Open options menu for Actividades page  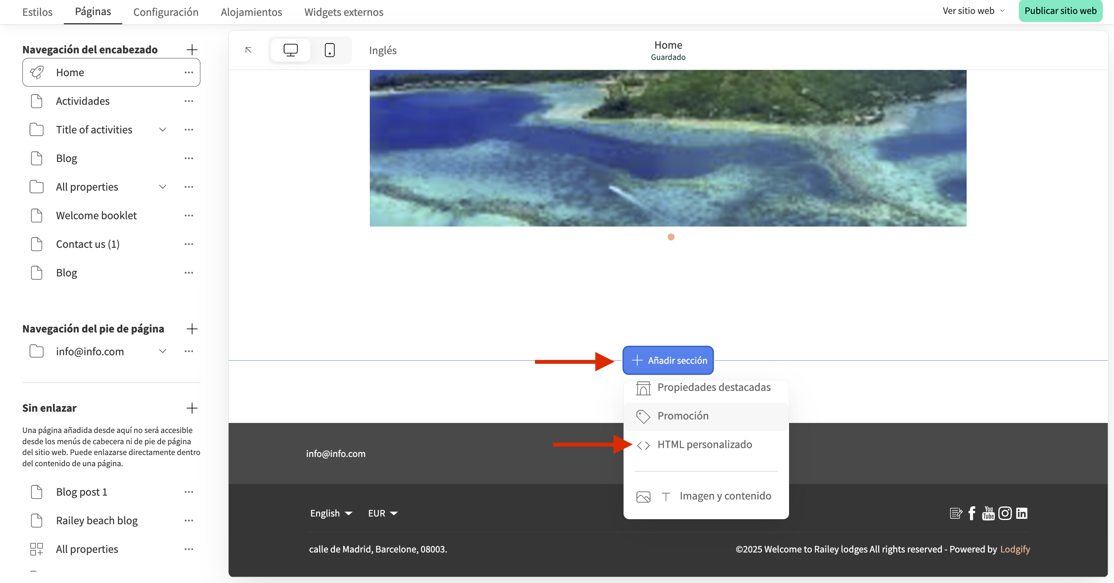(x=188, y=101)
